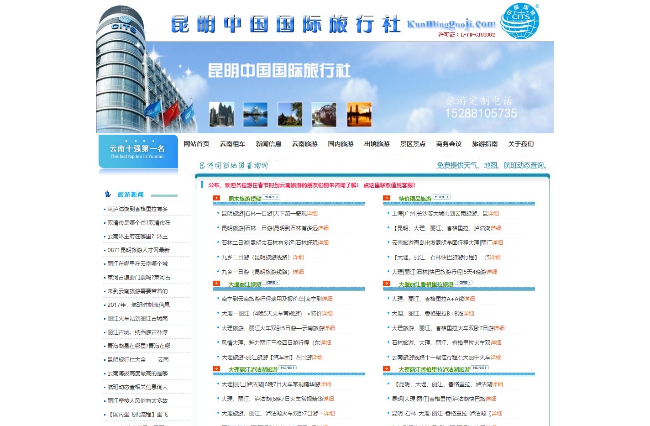Open news item 从泸沽湖到香格里拉有多

point(137,209)
